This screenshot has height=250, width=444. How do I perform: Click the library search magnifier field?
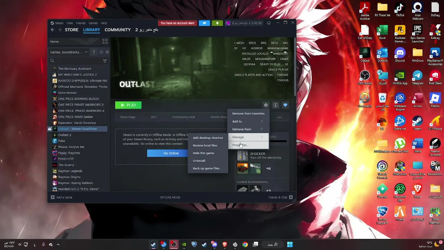tap(52, 61)
